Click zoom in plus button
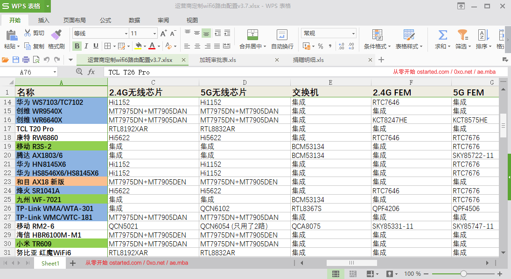The image size is (511, 279). (500, 274)
